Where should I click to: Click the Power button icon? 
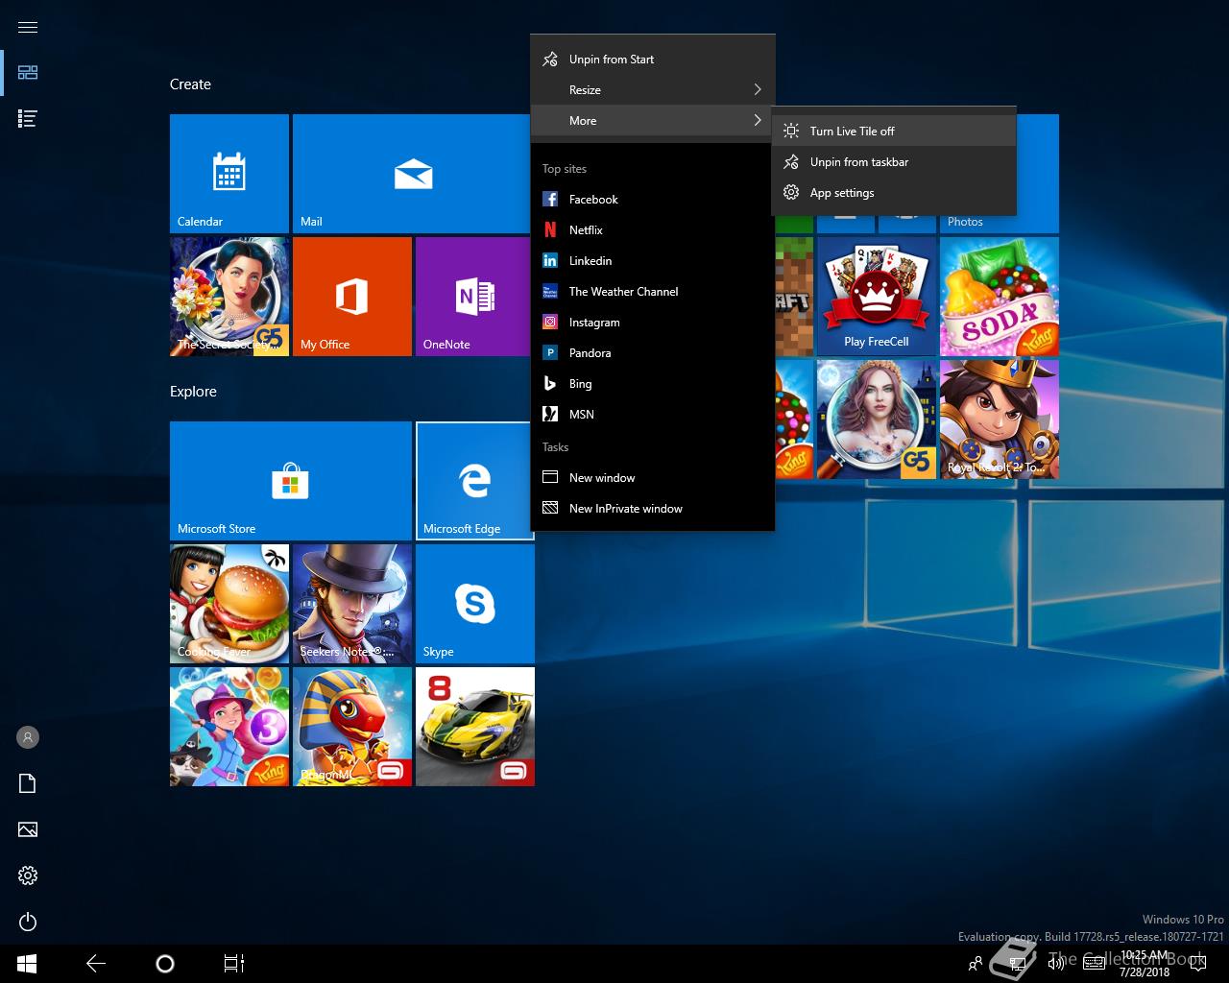pos(28,922)
